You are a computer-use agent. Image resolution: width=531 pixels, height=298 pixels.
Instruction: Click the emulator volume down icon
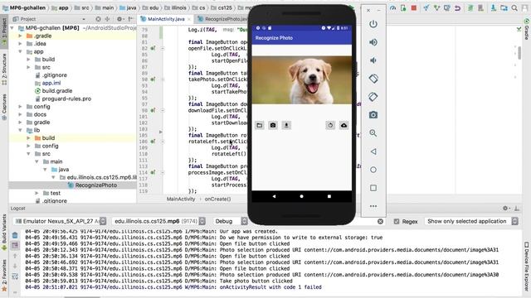(373, 60)
